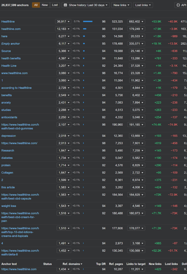
Task: Open the Lost links filter dropdown
Action: click(143, 5)
